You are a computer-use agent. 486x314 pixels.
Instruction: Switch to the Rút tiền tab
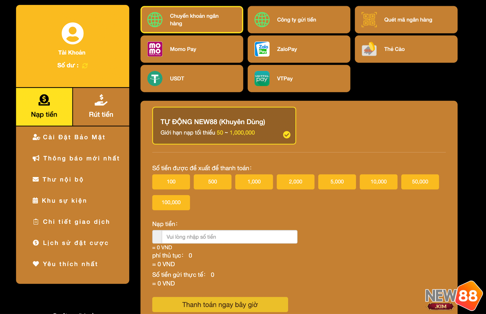(101, 107)
